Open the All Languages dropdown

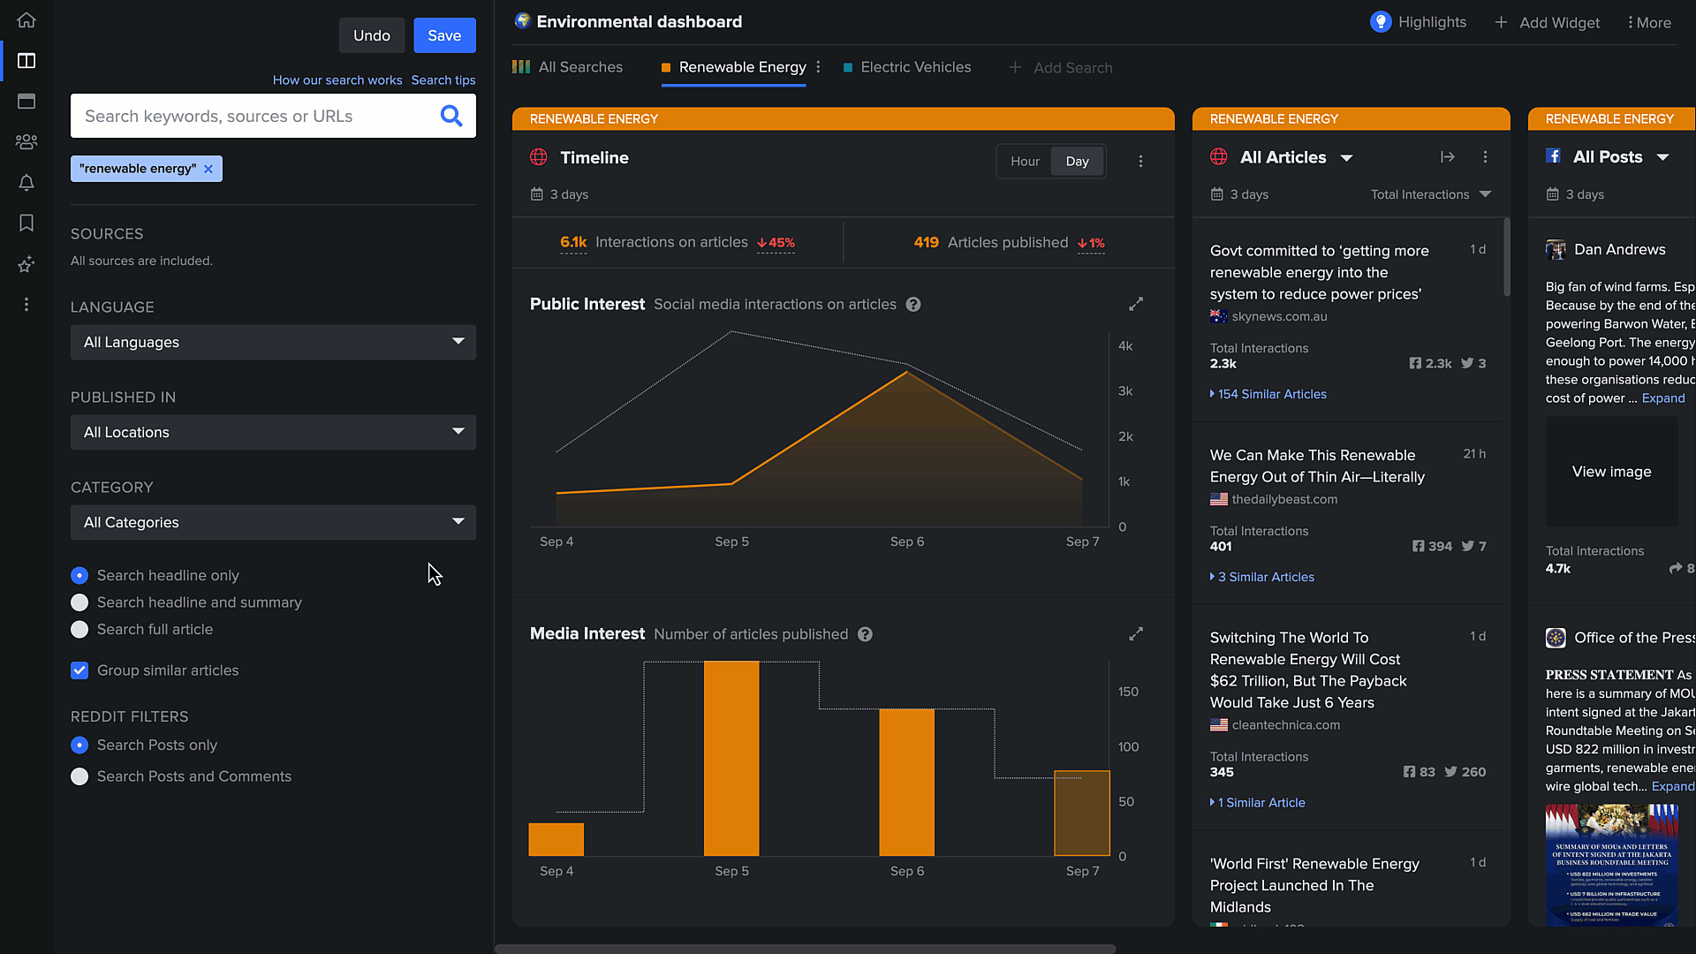pyautogui.click(x=273, y=342)
